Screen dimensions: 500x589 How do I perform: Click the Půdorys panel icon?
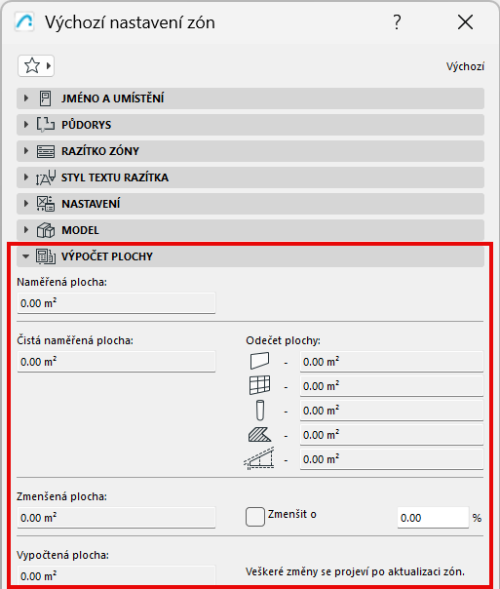46,125
